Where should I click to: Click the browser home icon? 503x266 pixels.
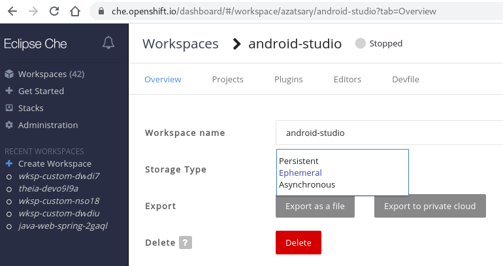[x=75, y=12]
